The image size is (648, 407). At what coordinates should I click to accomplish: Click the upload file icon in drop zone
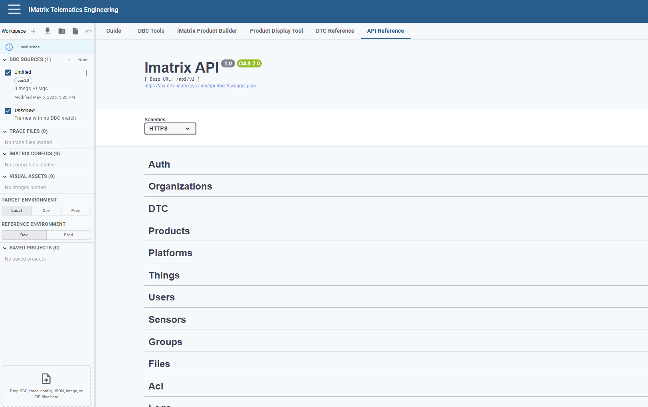(46, 378)
